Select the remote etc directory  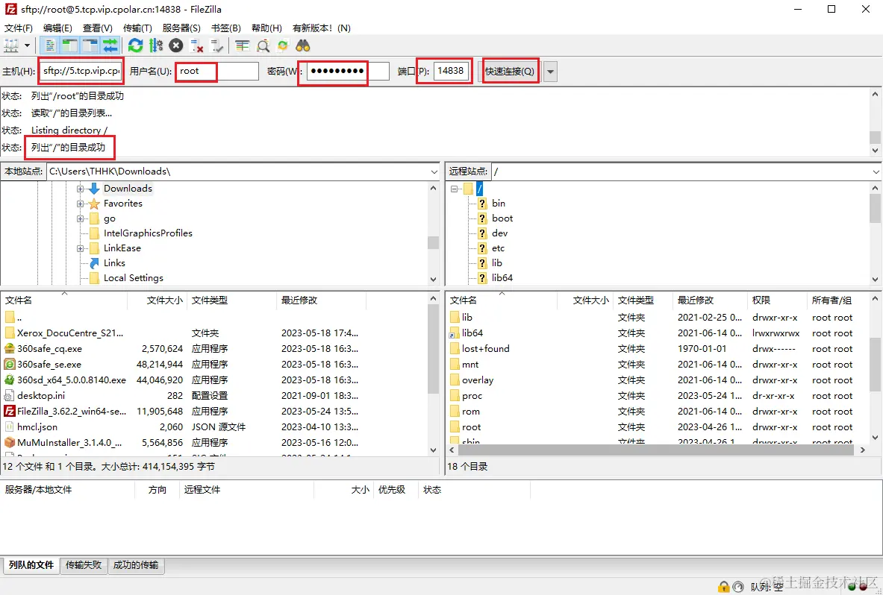click(498, 248)
